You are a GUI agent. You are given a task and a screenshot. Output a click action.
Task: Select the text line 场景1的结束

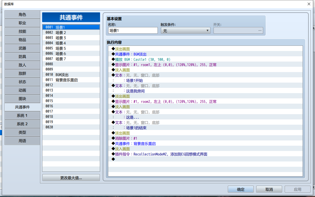(205, 128)
